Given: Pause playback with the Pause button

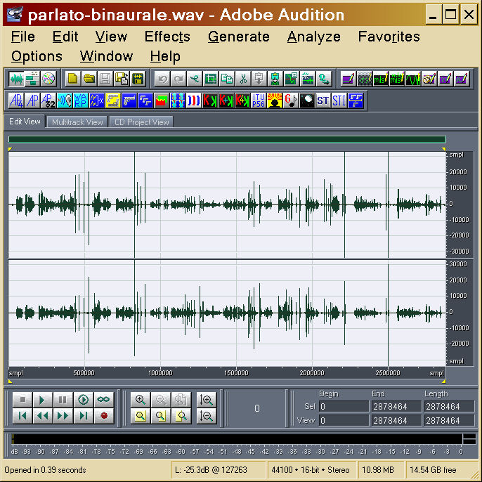Looking at the screenshot, I should [63, 399].
